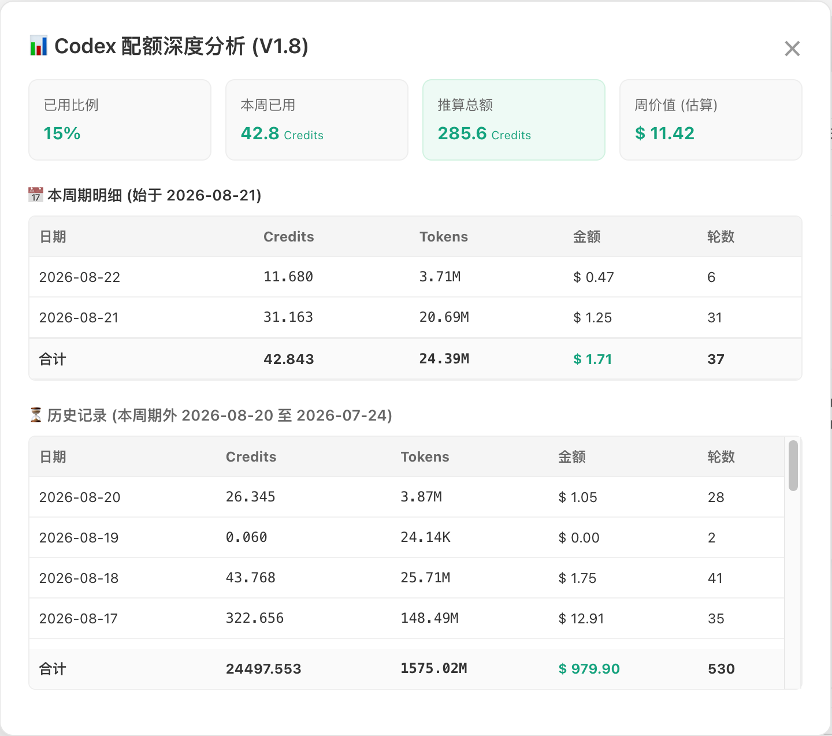Viewport: 832px width, 736px height.
Task: Click the history table scrollbar thumb
Action: click(x=793, y=466)
